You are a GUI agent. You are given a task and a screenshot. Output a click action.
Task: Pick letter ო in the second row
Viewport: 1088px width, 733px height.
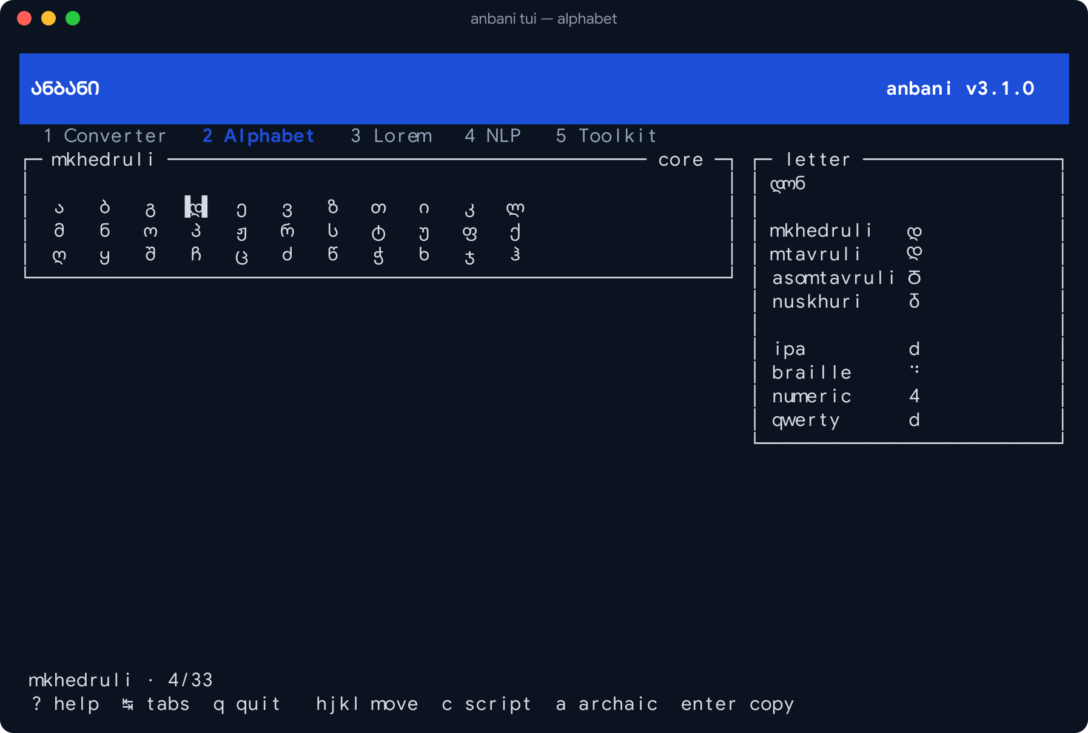click(150, 232)
